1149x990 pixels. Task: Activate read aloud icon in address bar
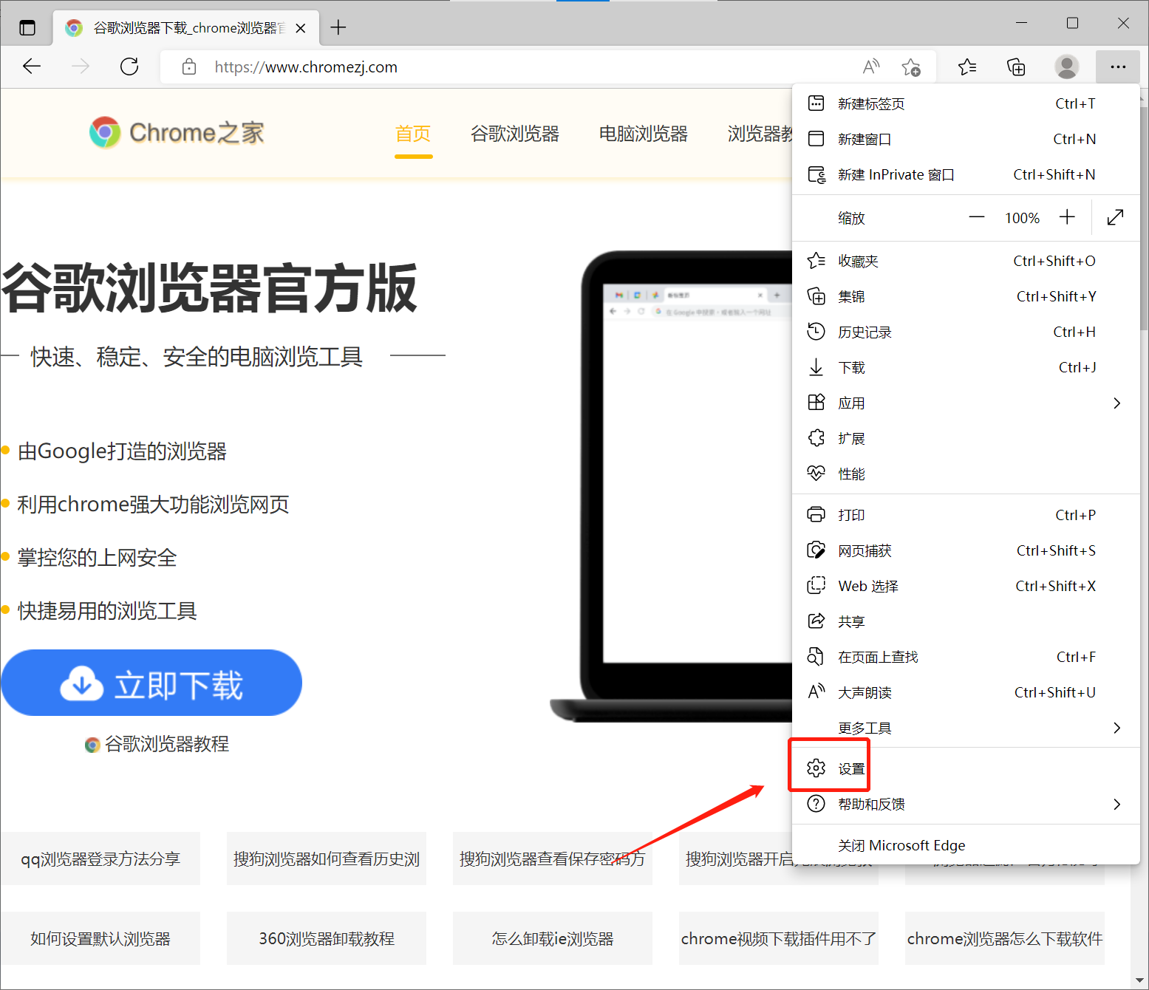tap(871, 66)
